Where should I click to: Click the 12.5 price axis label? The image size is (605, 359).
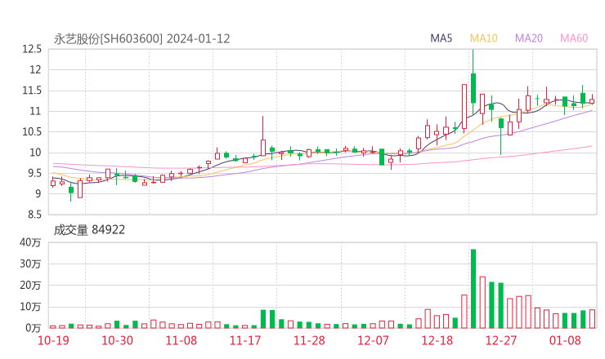point(32,49)
